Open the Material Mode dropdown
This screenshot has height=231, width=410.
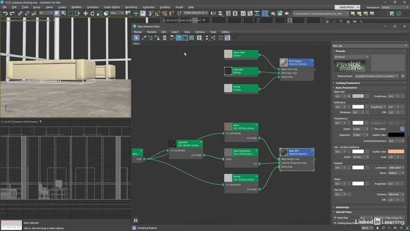point(377,76)
